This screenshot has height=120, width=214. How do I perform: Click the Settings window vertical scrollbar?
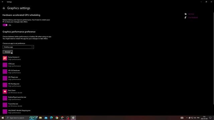pyautogui.click(x=213, y=59)
